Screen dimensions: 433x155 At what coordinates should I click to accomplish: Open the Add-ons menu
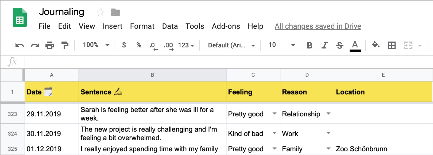point(226,26)
